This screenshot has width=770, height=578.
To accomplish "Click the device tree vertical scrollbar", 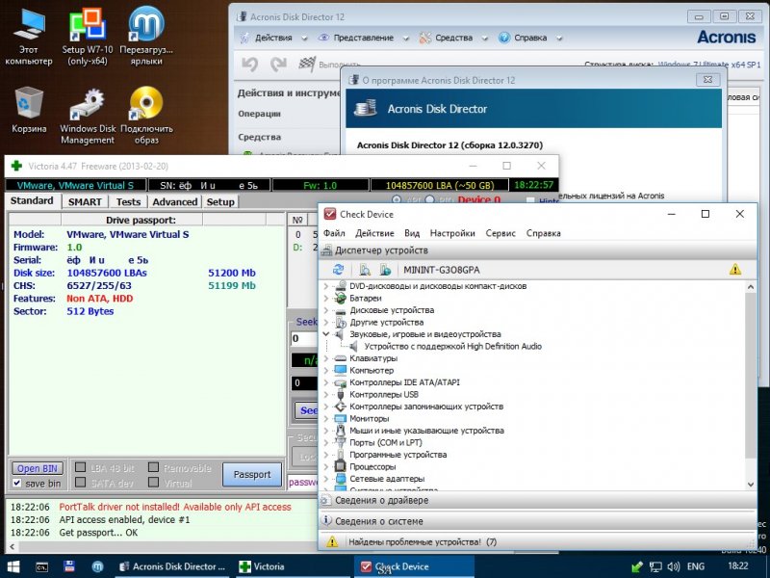I will tap(751, 374).
